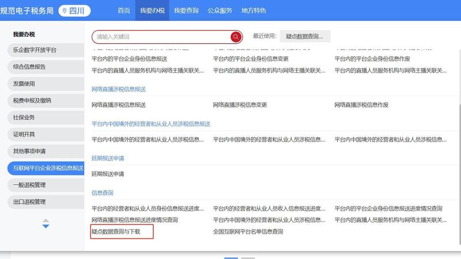
Task: Click the red magnifier search icon
Action: coord(236,37)
